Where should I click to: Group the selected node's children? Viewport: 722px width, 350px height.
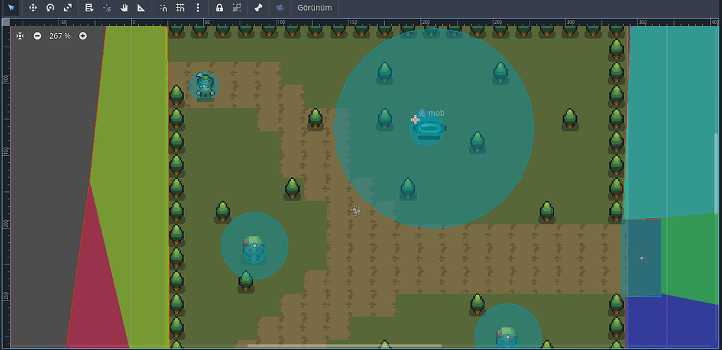coord(237,8)
